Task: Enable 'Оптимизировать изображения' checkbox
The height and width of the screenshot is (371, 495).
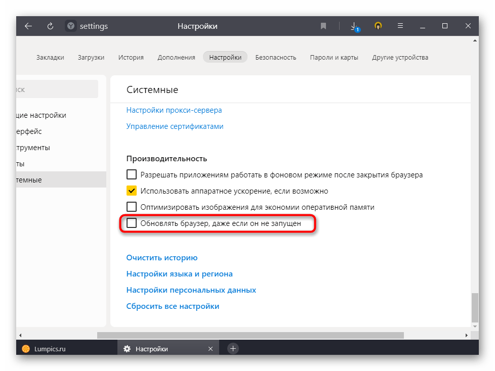Action: 132,207
